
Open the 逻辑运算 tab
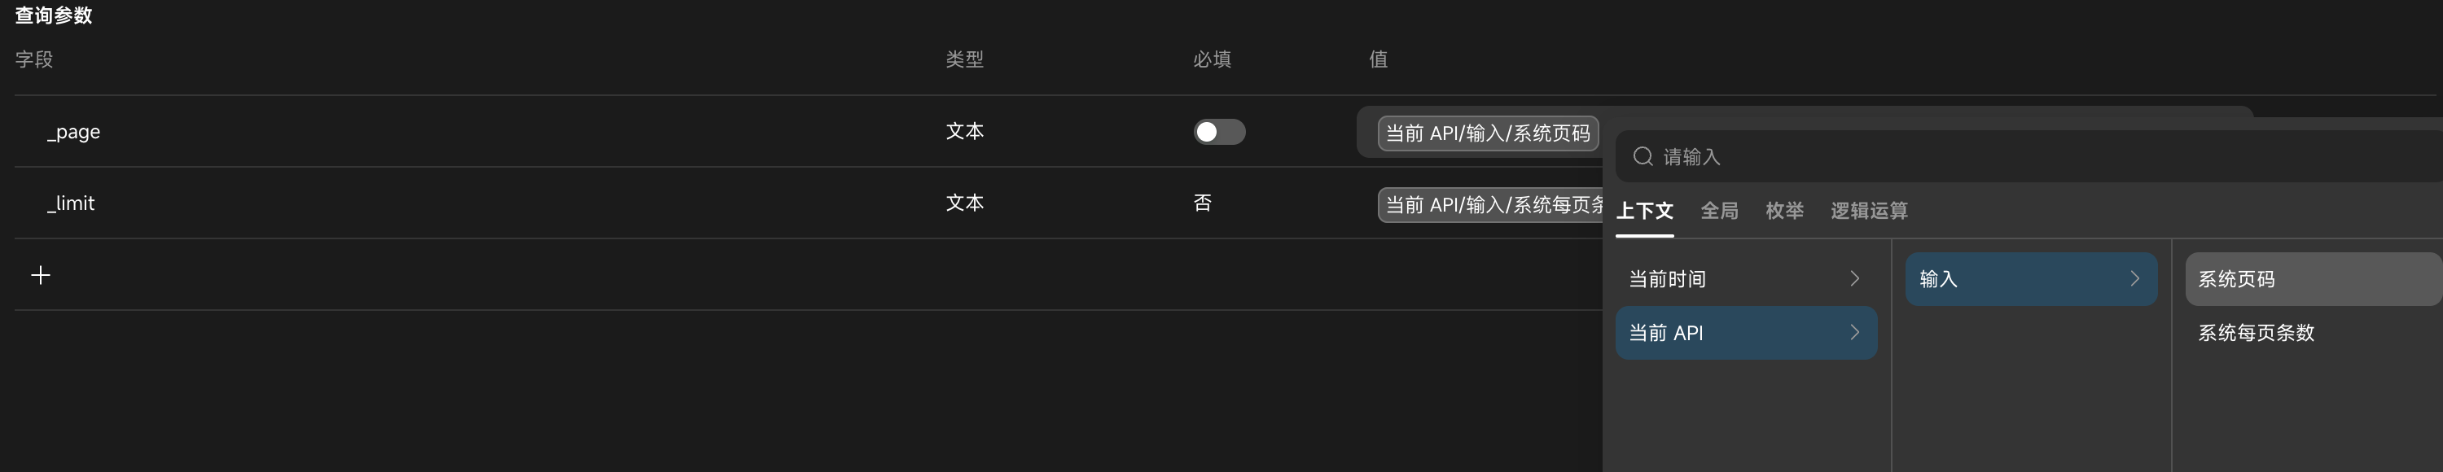(1868, 211)
